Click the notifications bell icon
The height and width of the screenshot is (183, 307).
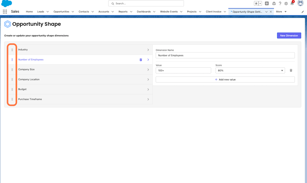292,3
